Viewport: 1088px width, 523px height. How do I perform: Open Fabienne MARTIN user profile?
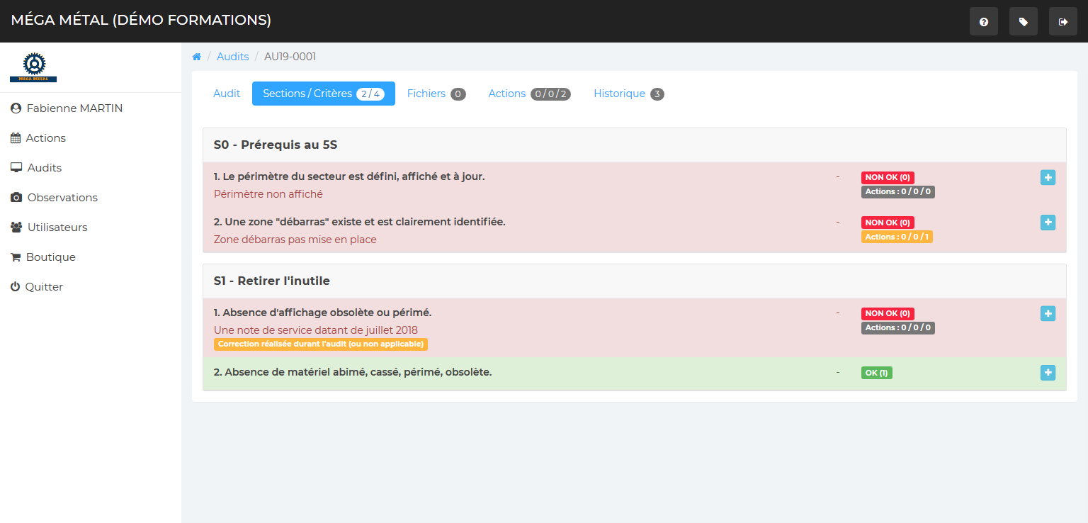(74, 108)
